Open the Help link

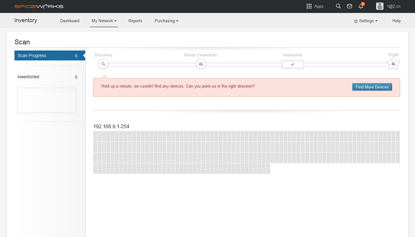pyautogui.click(x=396, y=21)
